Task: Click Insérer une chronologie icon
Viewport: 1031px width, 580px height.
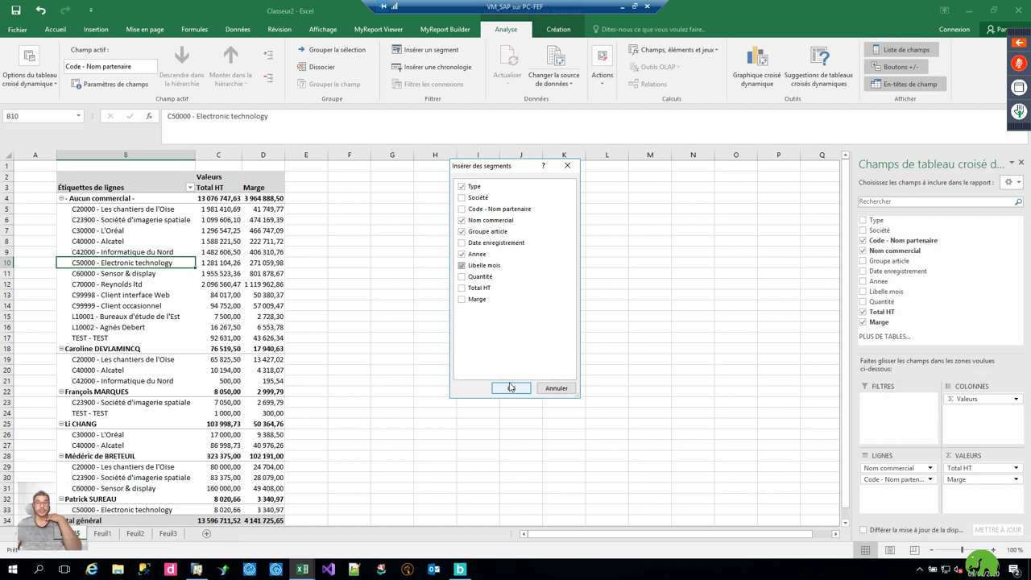Action: pos(396,67)
